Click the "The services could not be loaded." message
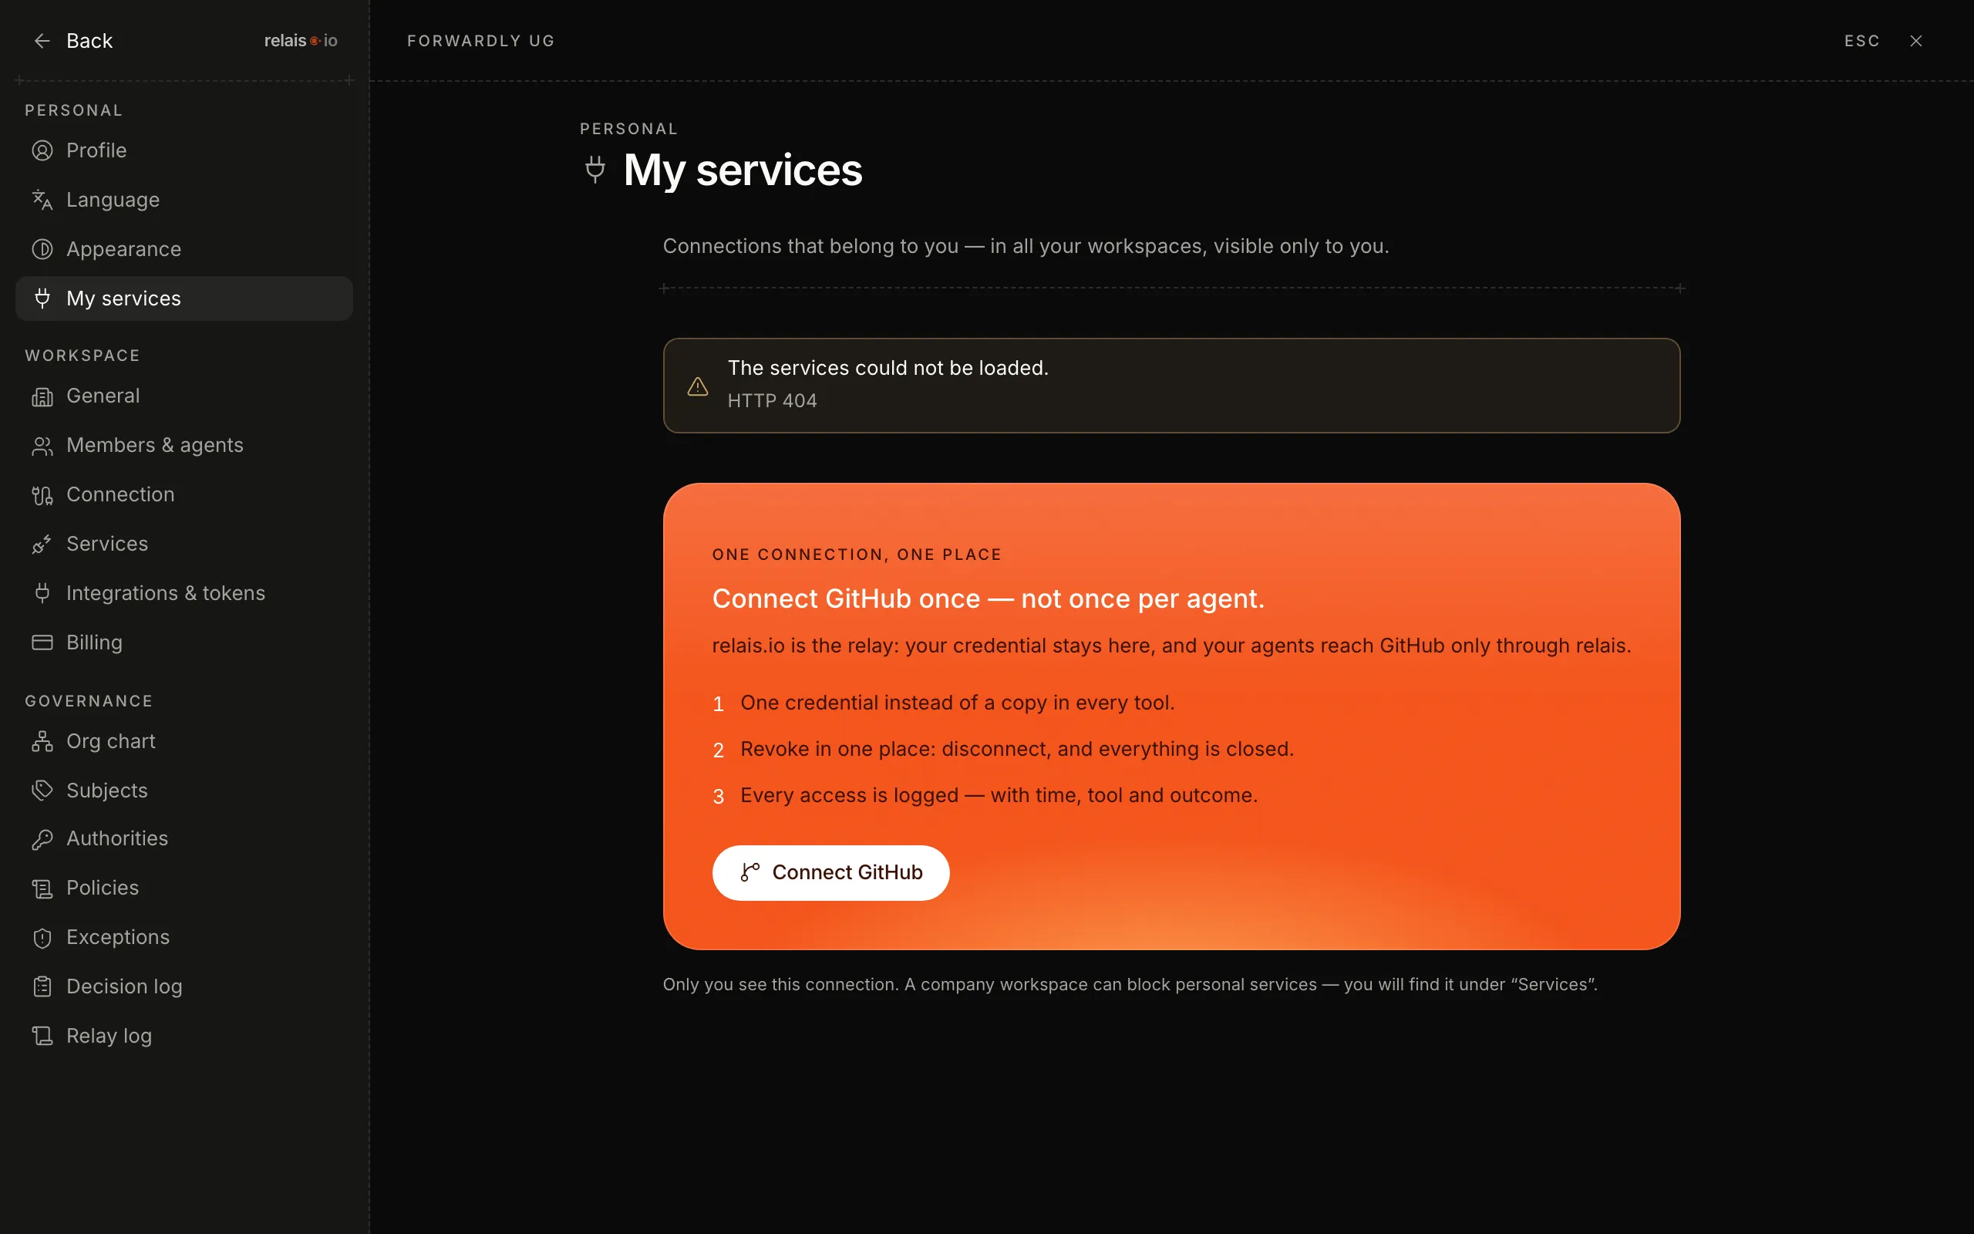This screenshot has height=1234, width=1974. (x=888, y=368)
